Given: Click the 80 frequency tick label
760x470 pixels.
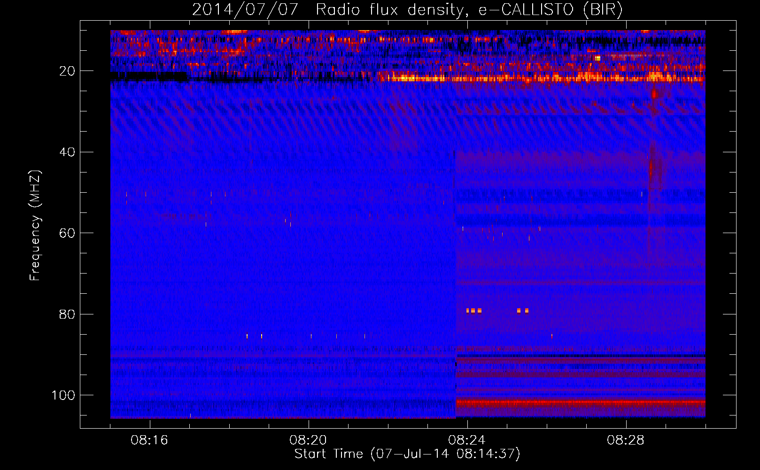Looking at the screenshot, I should (68, 314).
